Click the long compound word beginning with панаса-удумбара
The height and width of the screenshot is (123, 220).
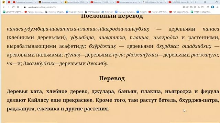(x=78, y=29)
